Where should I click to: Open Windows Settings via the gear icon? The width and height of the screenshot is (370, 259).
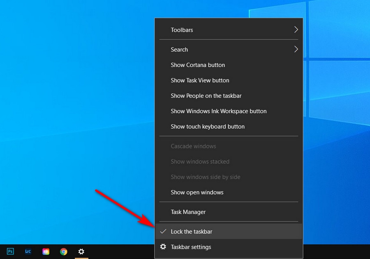tap(81, 251)
